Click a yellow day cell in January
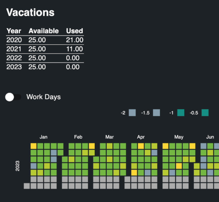The image size is (219, 202). tap(33, 145)
